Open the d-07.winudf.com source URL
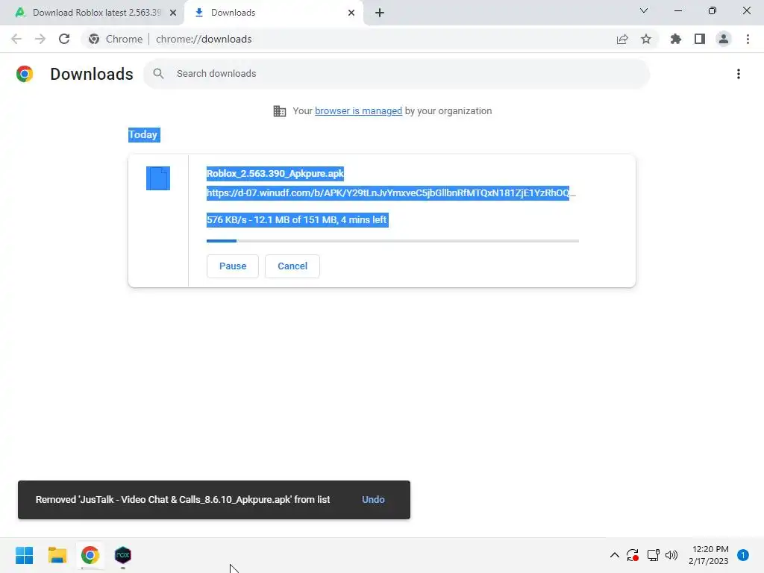This screenshot has width=764, height=573. 391,193
